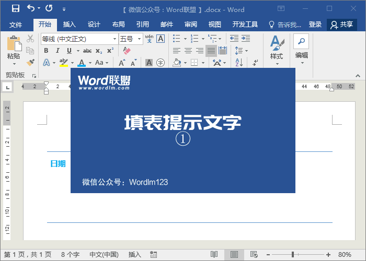Switch to the 布局 ribbon tab
The height and width of the screenshot is (261, 366).
[118, 24]
